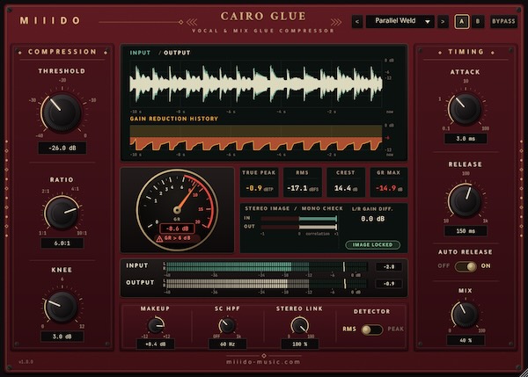Click the knee value field 3.0 dB
Viewport: 528px width, 377px height.
pos(62,337)
